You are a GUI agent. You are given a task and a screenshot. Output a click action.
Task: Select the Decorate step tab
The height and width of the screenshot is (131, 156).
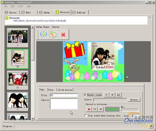[x=63, y=12]
